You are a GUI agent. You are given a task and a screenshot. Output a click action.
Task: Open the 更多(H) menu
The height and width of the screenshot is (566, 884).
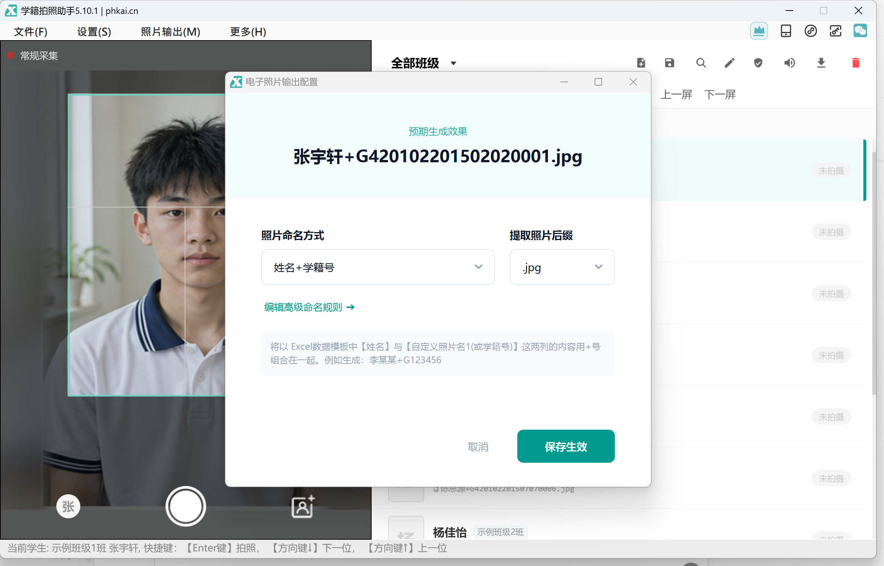(x=248, y=32)
